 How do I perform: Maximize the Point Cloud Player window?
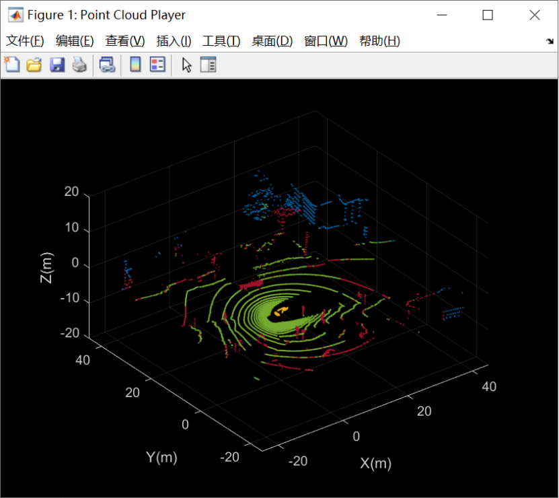point(488,15)
